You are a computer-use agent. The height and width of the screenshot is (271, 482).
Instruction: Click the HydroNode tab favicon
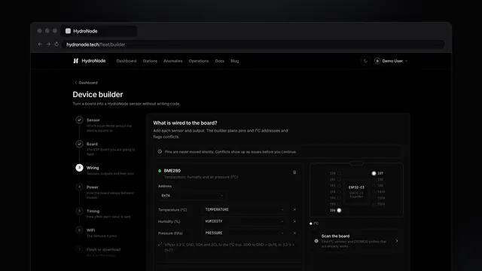point(68,31)
